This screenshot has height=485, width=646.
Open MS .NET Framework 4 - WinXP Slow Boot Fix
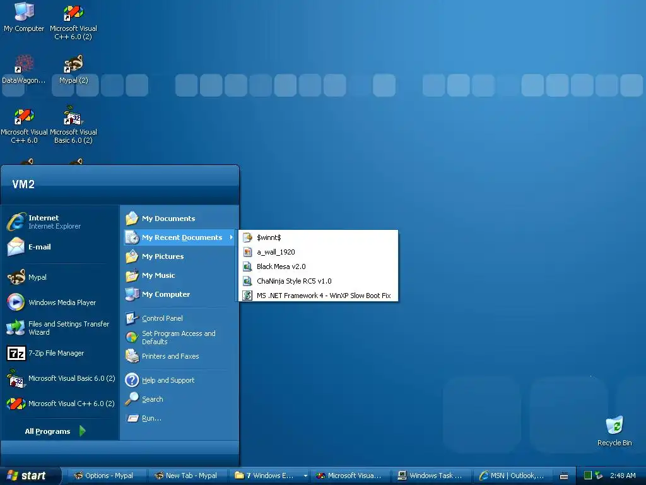pos(318,296)
